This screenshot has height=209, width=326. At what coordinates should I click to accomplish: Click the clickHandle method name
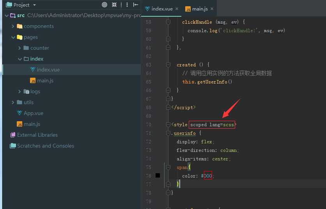pos(197,22)
